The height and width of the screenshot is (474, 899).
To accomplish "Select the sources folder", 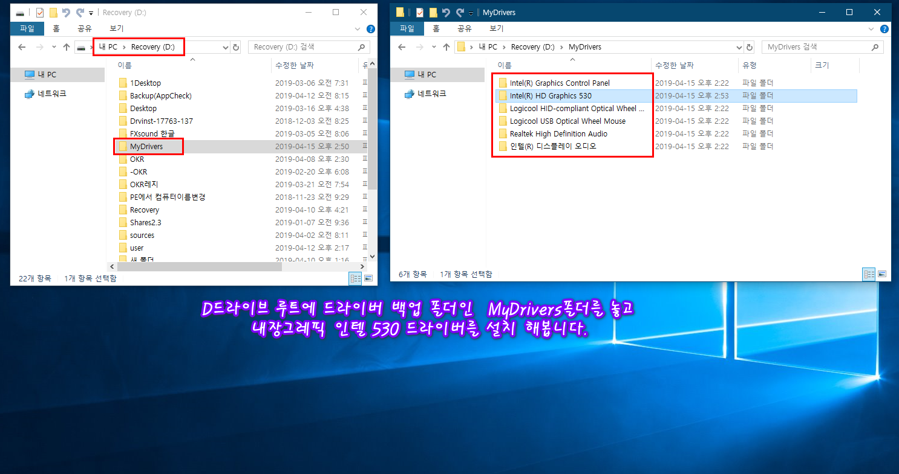I will [x=136, y=235].
